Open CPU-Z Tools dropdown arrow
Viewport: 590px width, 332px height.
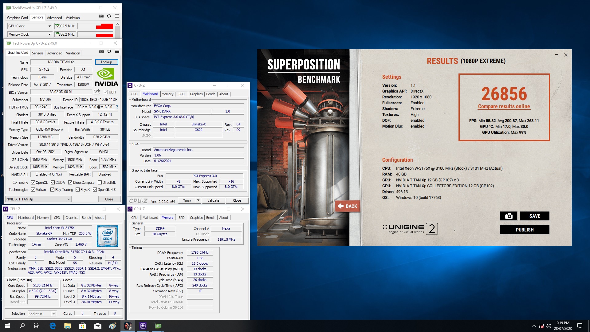[198, 200]
